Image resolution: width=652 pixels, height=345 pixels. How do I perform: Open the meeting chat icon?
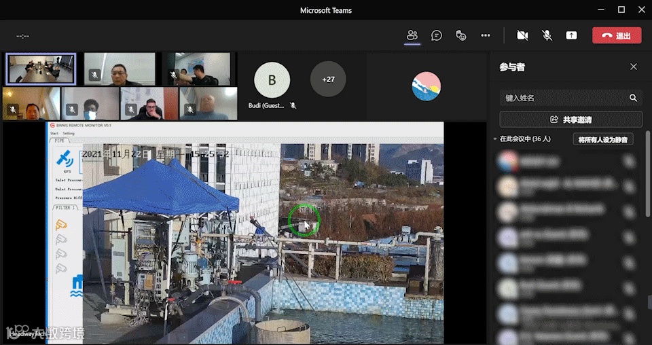click(x=436, y=35)
